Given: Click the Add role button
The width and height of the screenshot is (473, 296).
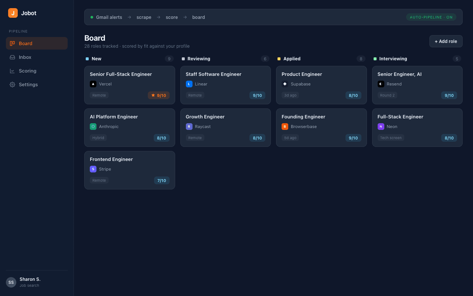Looking at the screenshot, I should [x=446, y=41].
